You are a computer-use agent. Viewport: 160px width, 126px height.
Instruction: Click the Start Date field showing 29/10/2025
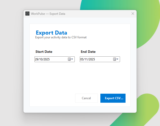(x=55, y=59)
